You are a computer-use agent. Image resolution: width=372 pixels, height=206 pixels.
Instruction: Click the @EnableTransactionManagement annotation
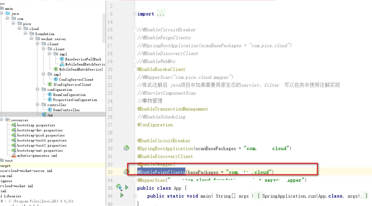(x=173, y=109)
